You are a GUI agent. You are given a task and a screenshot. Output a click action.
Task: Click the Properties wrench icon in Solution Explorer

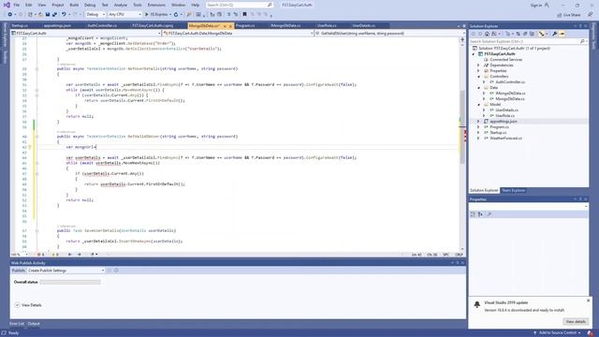(554, 34)
